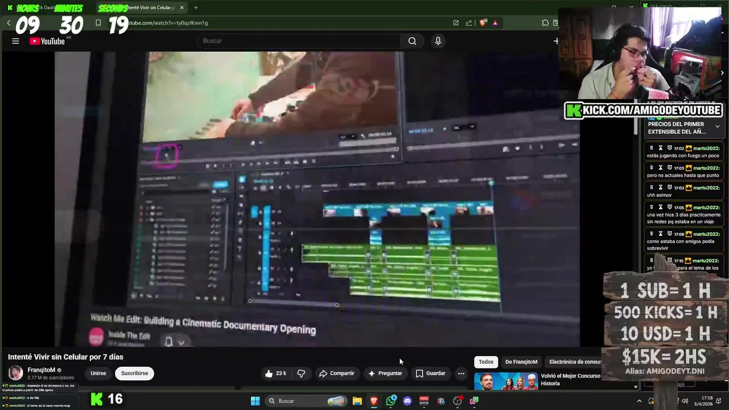The width and height of the screenshot is (729, 410).
Task: Close the Intenté Vivir sin Celular tab
Action: click(x=182, y=7)
